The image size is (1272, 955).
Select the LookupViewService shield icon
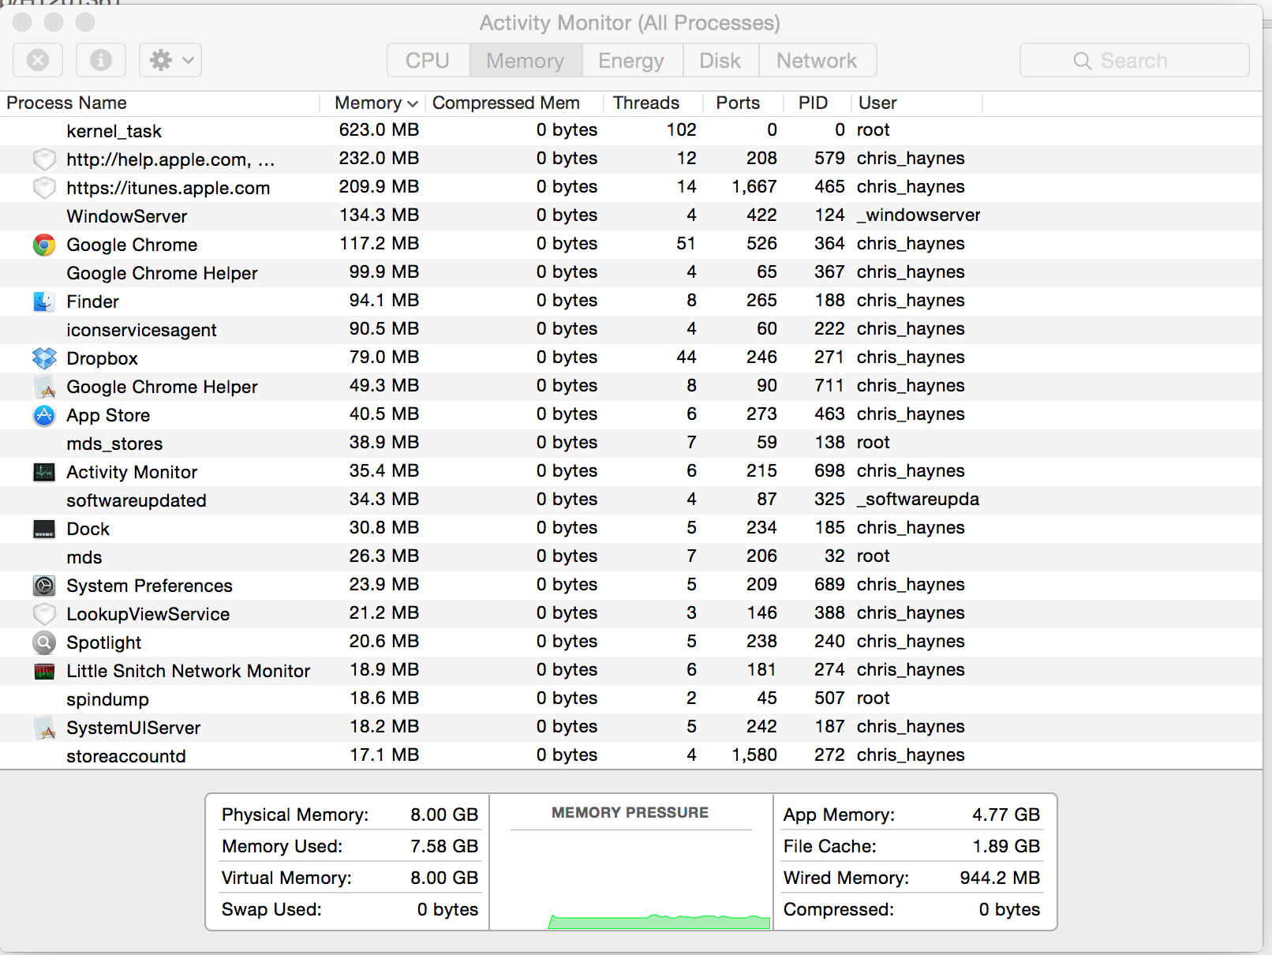44,614
